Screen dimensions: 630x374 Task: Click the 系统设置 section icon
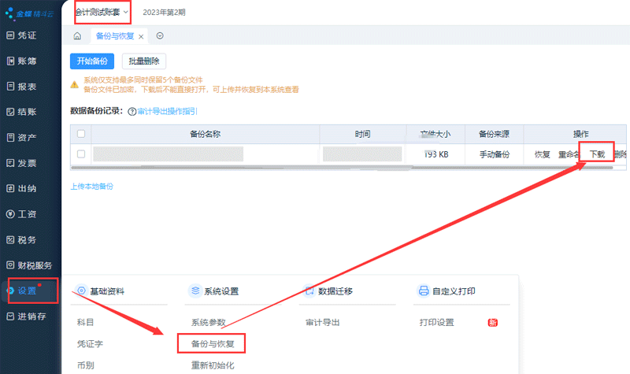(x=195, y=291)
